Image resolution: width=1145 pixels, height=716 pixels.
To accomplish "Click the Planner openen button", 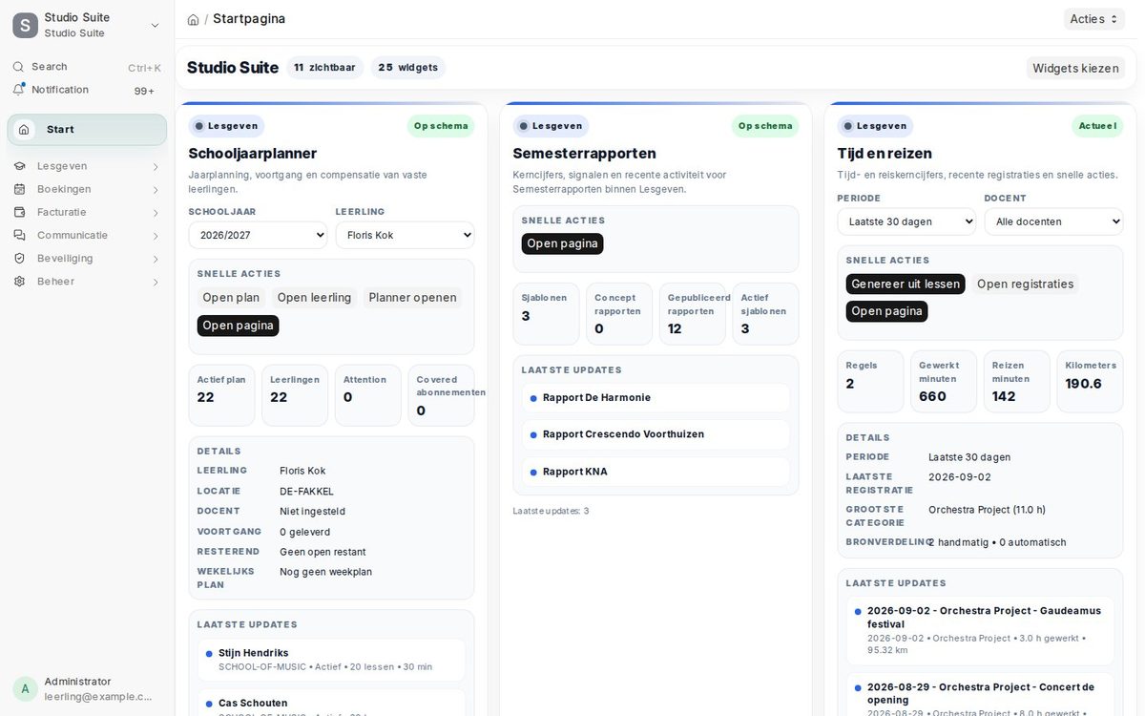I will 412,298.
